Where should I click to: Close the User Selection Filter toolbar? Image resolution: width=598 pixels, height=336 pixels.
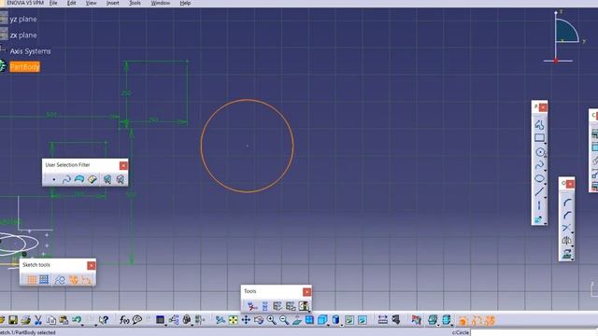[123, 165]
